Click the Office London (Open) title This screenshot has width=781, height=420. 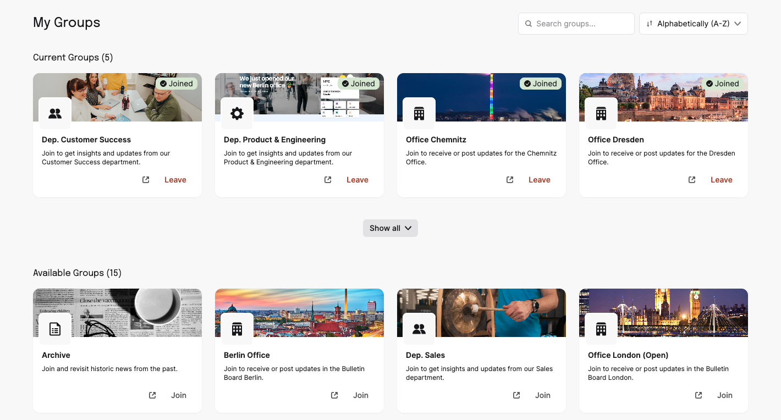point(628,355)
